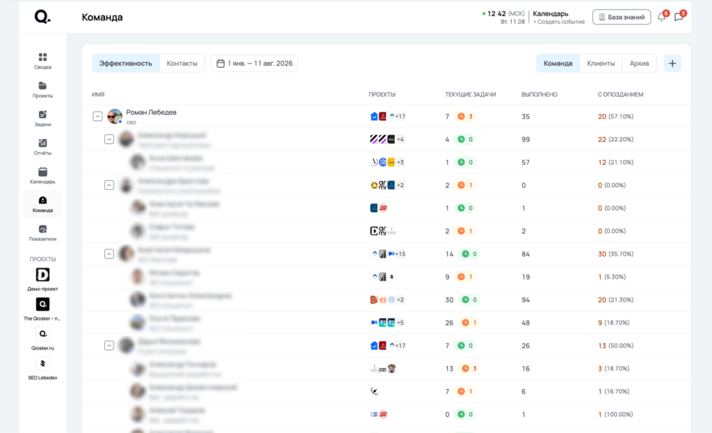Viewport: 712px width, 433px height.
Task: Open Календарь in the left sidebar
Action: [x=42, y=175]
